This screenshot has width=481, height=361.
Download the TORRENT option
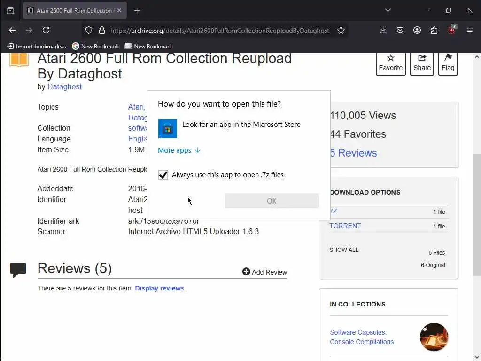click(x=345, y=226)
